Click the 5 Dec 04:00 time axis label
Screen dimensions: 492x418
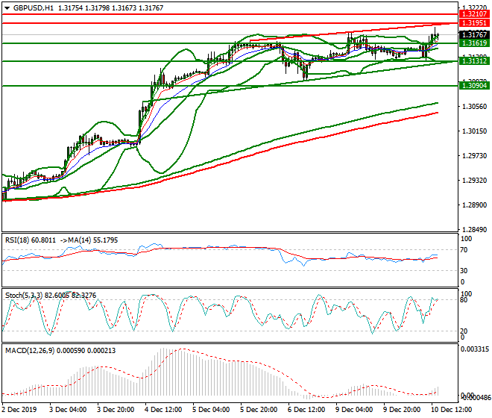211,410
